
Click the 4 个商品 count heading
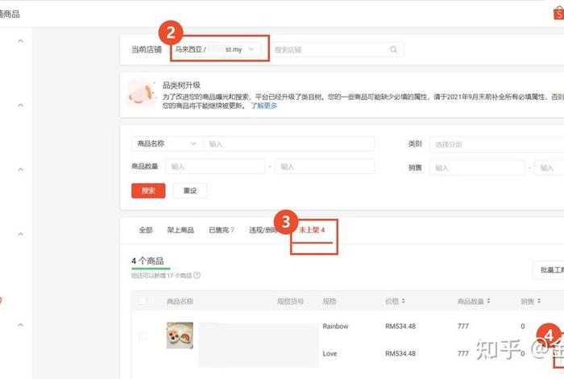click(147, 261)
